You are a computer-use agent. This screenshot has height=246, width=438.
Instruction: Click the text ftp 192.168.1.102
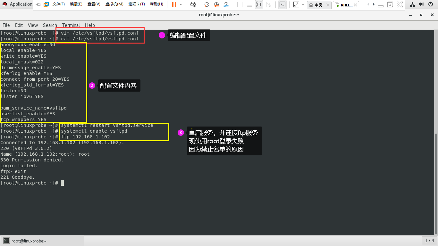[x=85, y=137]
